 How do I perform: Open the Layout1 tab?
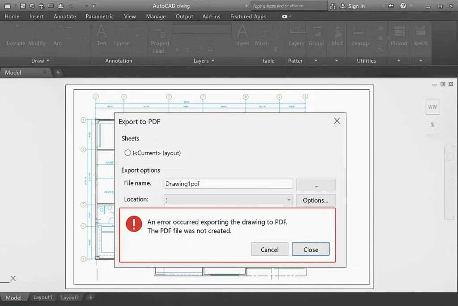pos(43,297)
